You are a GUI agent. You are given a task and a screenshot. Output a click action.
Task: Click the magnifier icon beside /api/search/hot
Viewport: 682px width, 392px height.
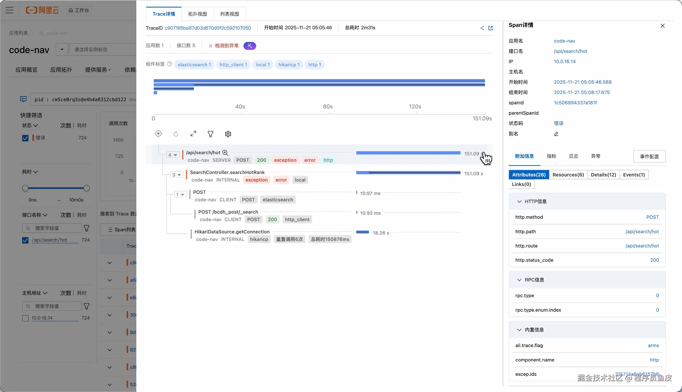point(225,153)
